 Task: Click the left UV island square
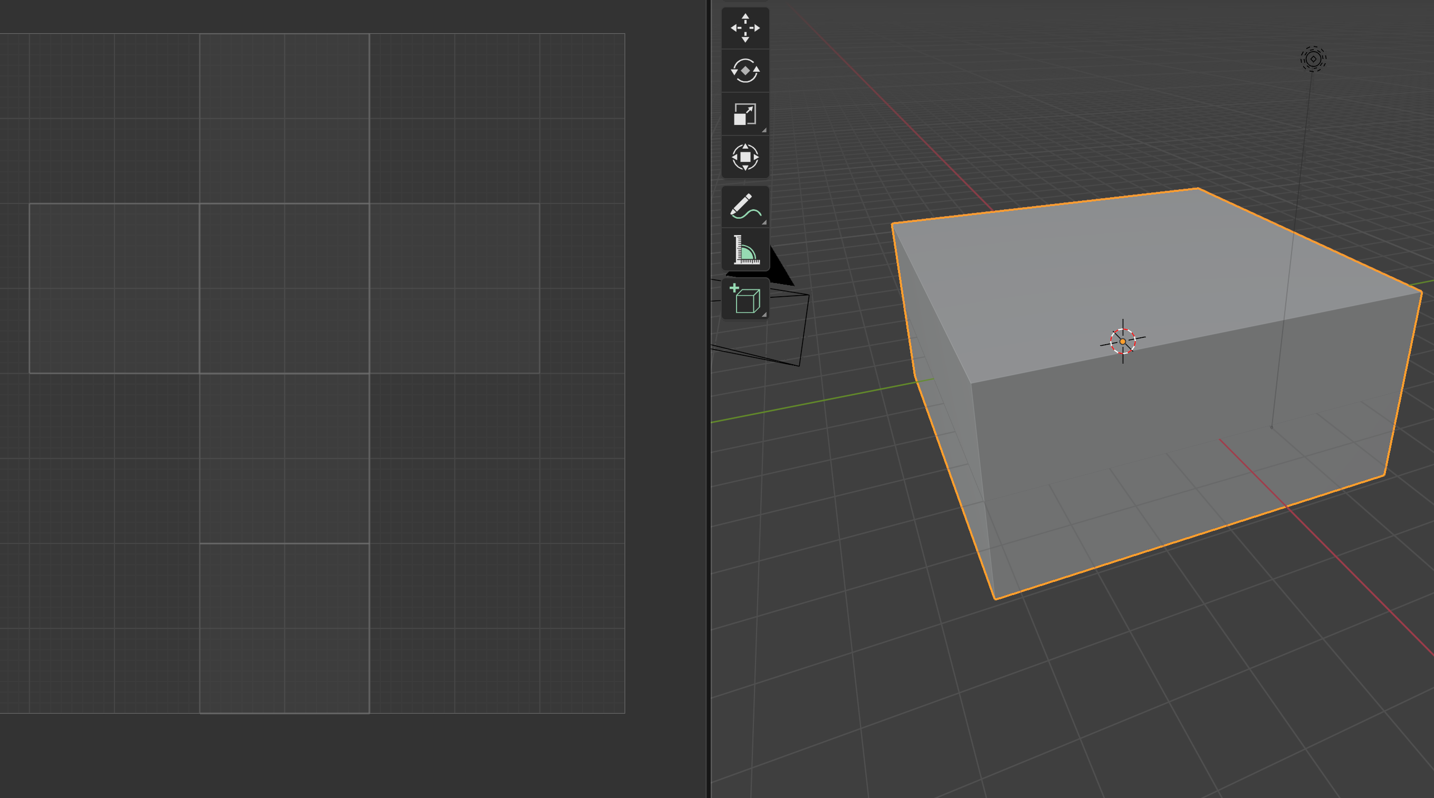114,288
